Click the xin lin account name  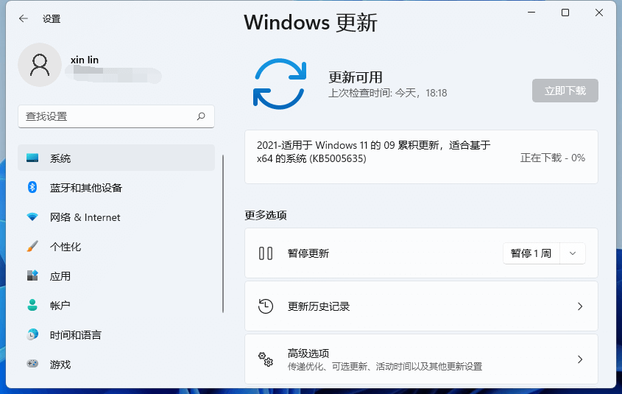click(x=85, y=60)
